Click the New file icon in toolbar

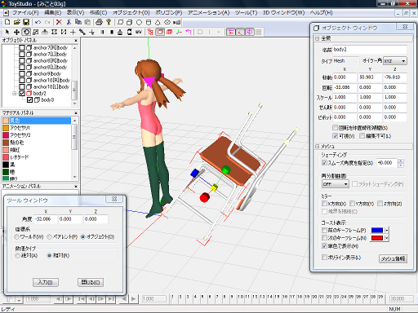click(7, 22)
